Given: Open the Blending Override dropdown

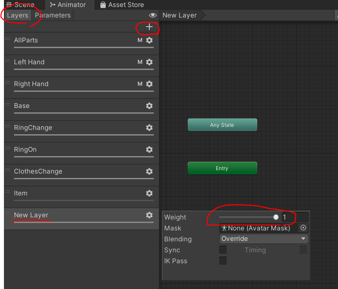Looking at the screenshot, I should tap(264, 239).
